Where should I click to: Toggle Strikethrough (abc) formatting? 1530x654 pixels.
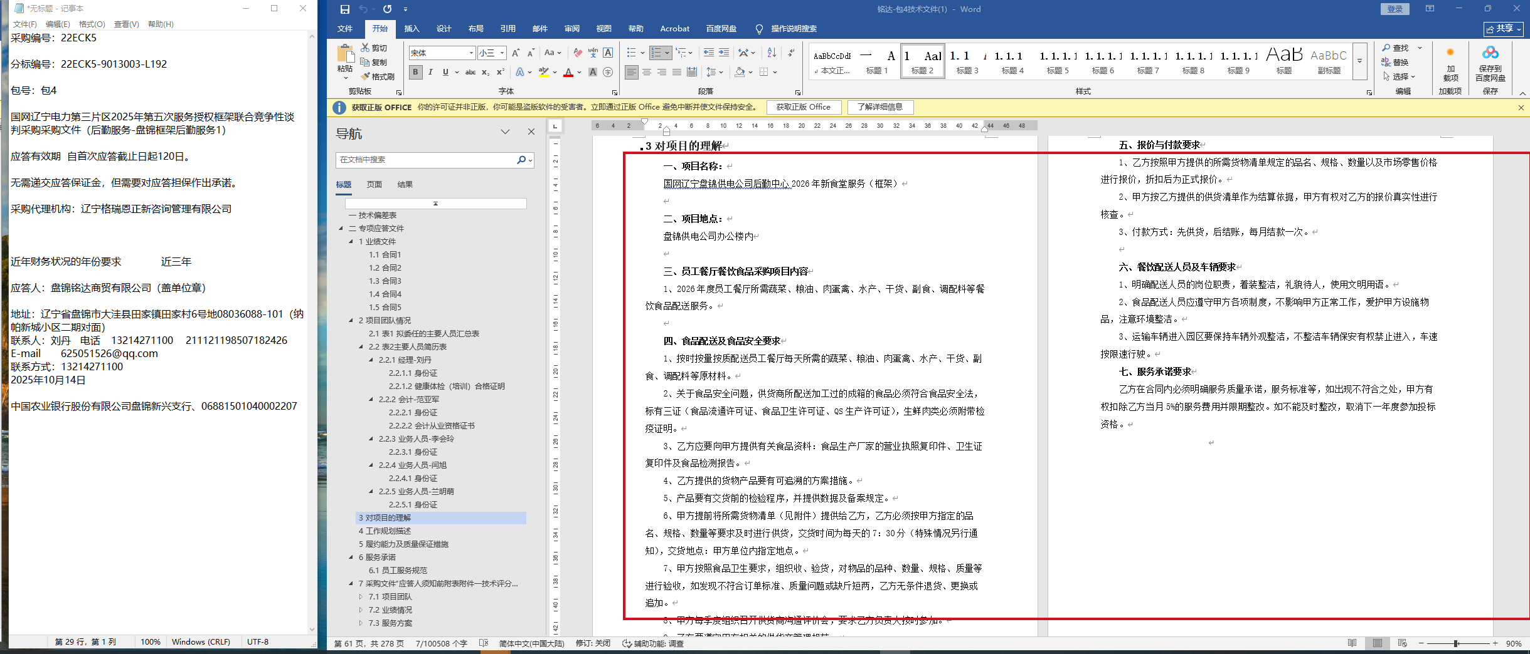[470, 73]
